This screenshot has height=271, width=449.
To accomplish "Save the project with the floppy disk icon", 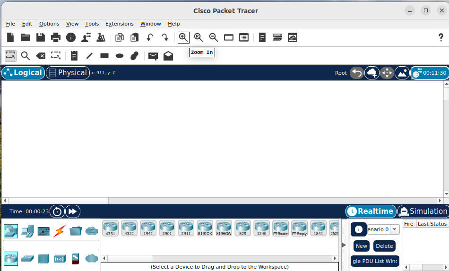I will [41, 37].
